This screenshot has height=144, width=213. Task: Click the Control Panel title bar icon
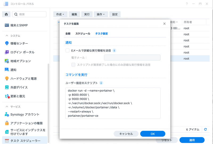click(x=6, y=4)
